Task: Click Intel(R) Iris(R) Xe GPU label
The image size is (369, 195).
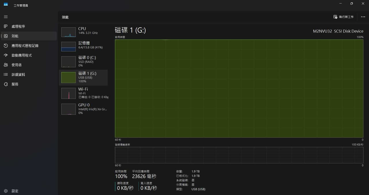Action: (93, 109)
